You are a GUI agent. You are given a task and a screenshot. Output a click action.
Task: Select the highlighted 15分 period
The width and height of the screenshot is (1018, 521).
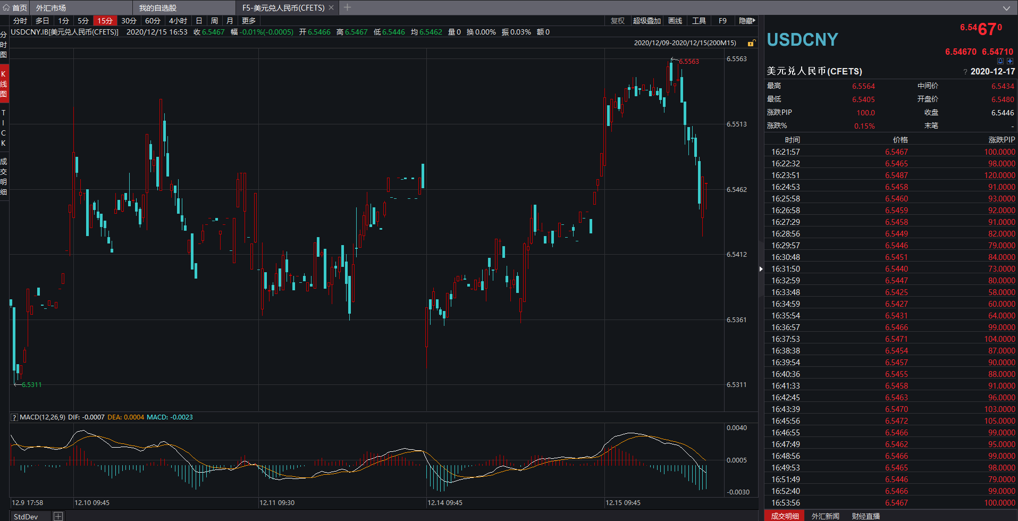pyautogui.click(x=105, y=21)
